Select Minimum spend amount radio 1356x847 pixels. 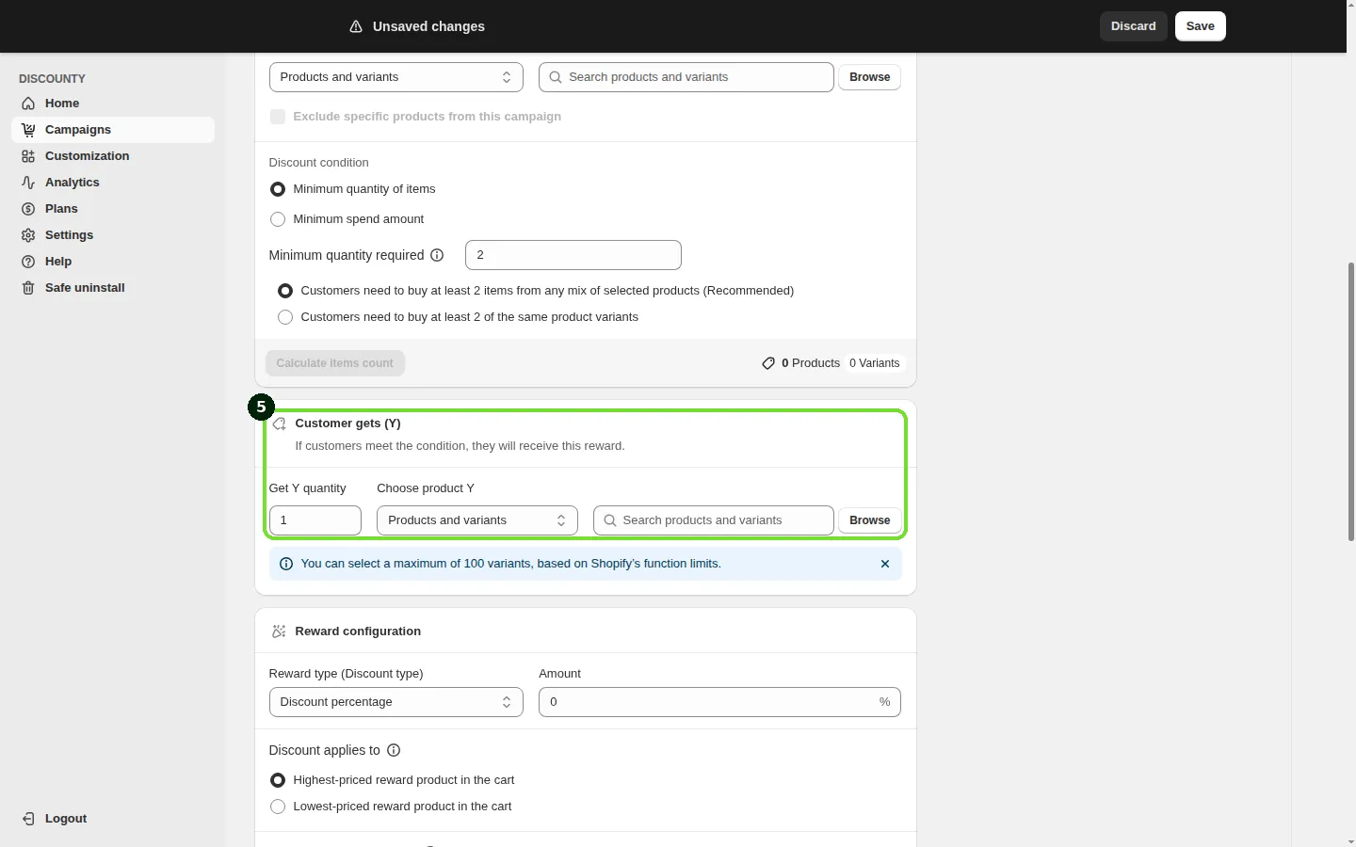coord(278,219)
